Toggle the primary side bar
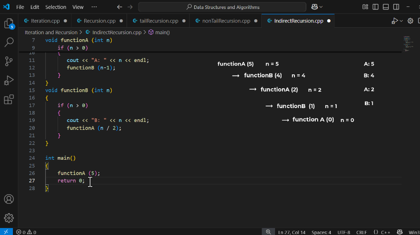 pyautogui.click(x=375, y=7)
